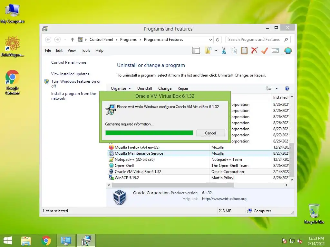Toggle the navigation pane icon in the toolbar

(196, 50)
